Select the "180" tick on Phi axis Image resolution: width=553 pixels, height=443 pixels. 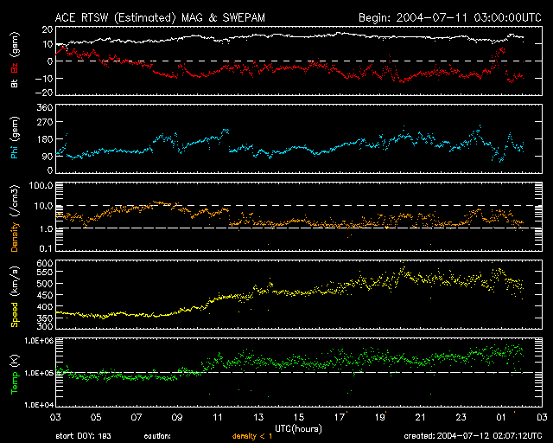point(45,139)
